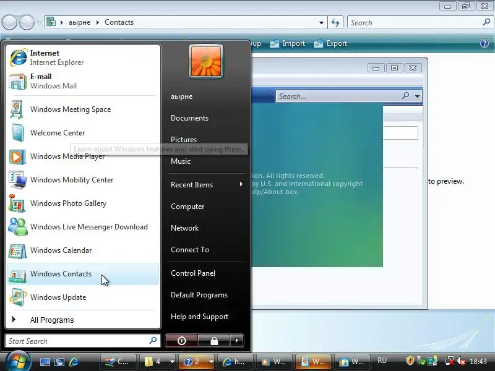Click Contacts in address breadcrumb
The image size is (495, 371).
point(119,22)
